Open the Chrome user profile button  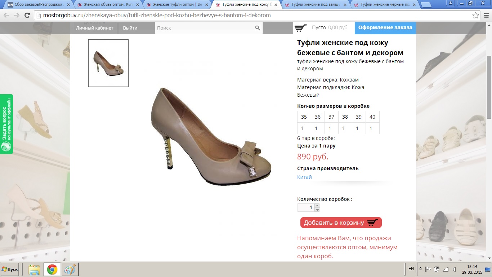[x=451, y=3]
